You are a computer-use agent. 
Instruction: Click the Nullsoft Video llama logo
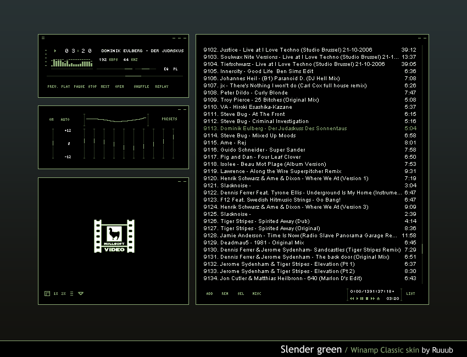click(114, 236)
